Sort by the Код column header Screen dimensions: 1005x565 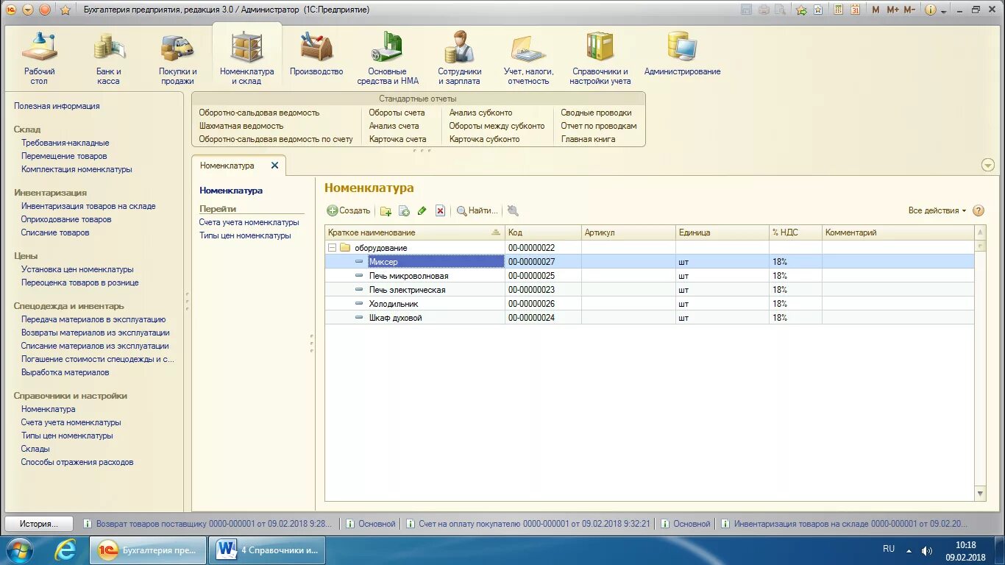(x=543, y=232)
